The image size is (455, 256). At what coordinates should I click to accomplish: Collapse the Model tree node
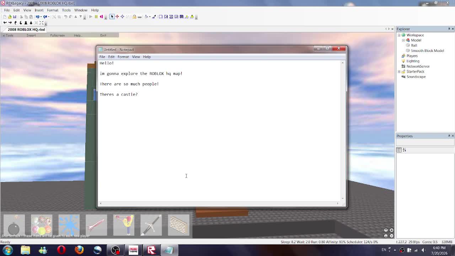(403, 40)
